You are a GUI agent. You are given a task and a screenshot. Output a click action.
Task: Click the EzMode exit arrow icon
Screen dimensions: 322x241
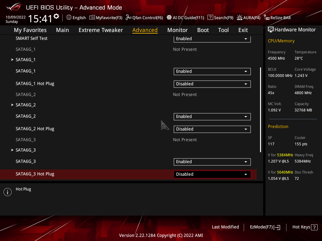(277, 227)
